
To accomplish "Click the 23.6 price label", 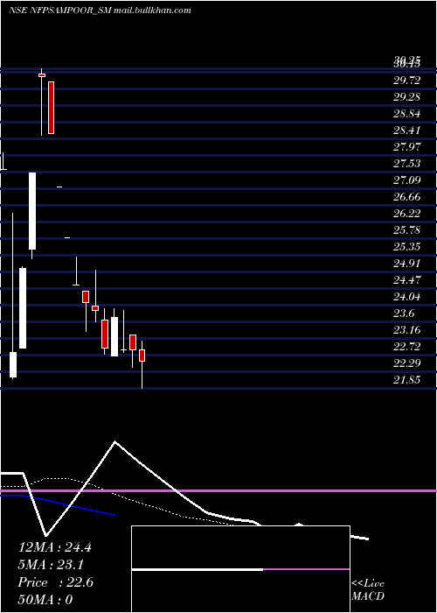I will 404,314.
